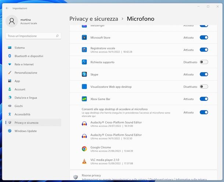
Task: Click the Risorse privacy heading
Action: tap(91, 175)
